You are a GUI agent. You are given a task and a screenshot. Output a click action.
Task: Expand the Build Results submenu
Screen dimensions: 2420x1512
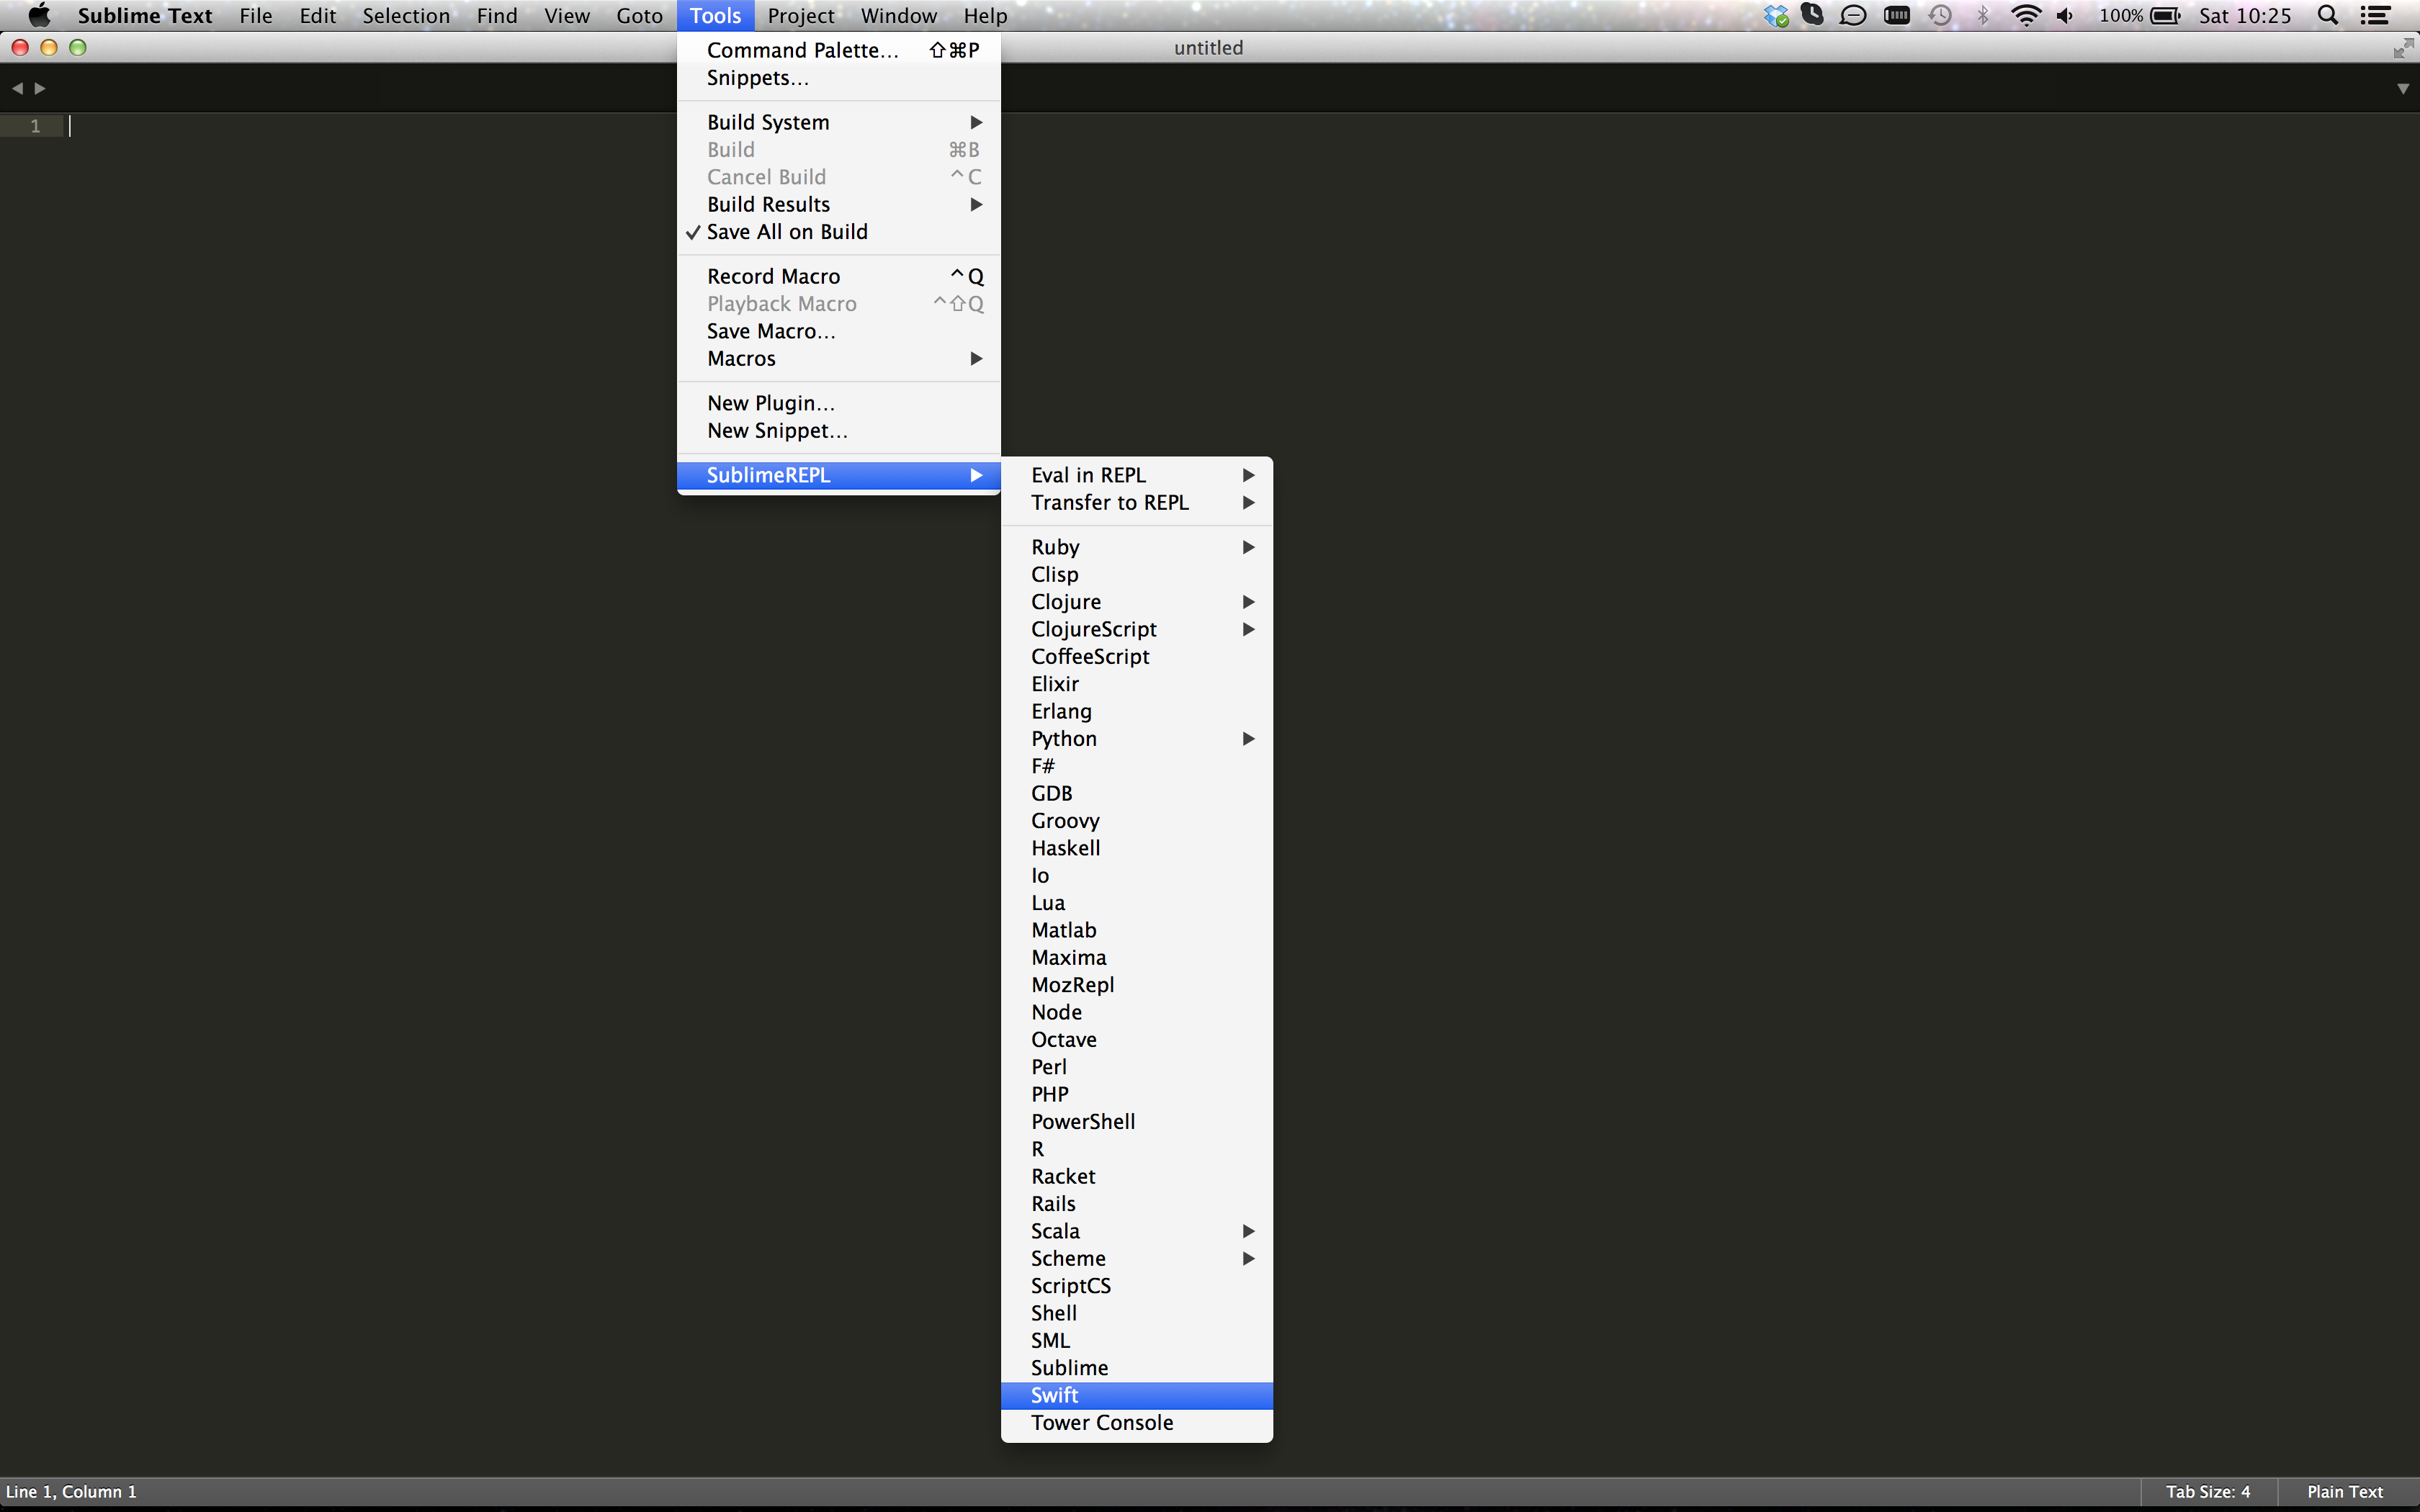(838, 204)
